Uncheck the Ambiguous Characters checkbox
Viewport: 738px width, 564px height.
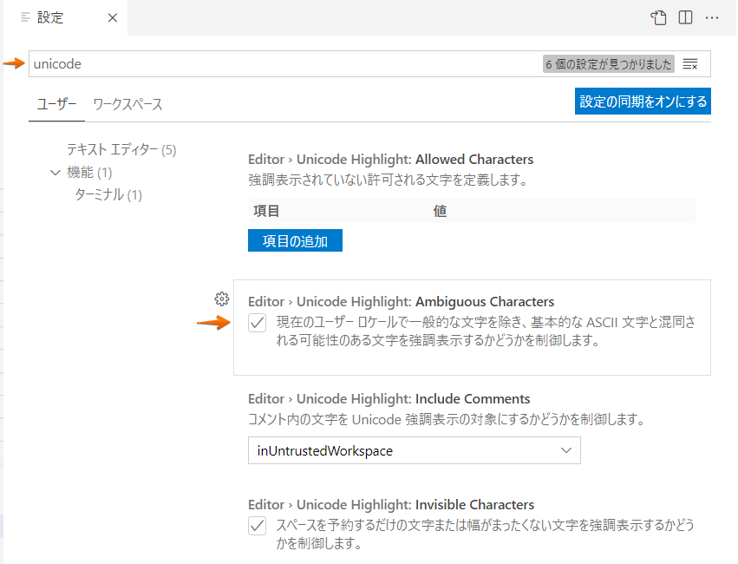pos(257,323)
